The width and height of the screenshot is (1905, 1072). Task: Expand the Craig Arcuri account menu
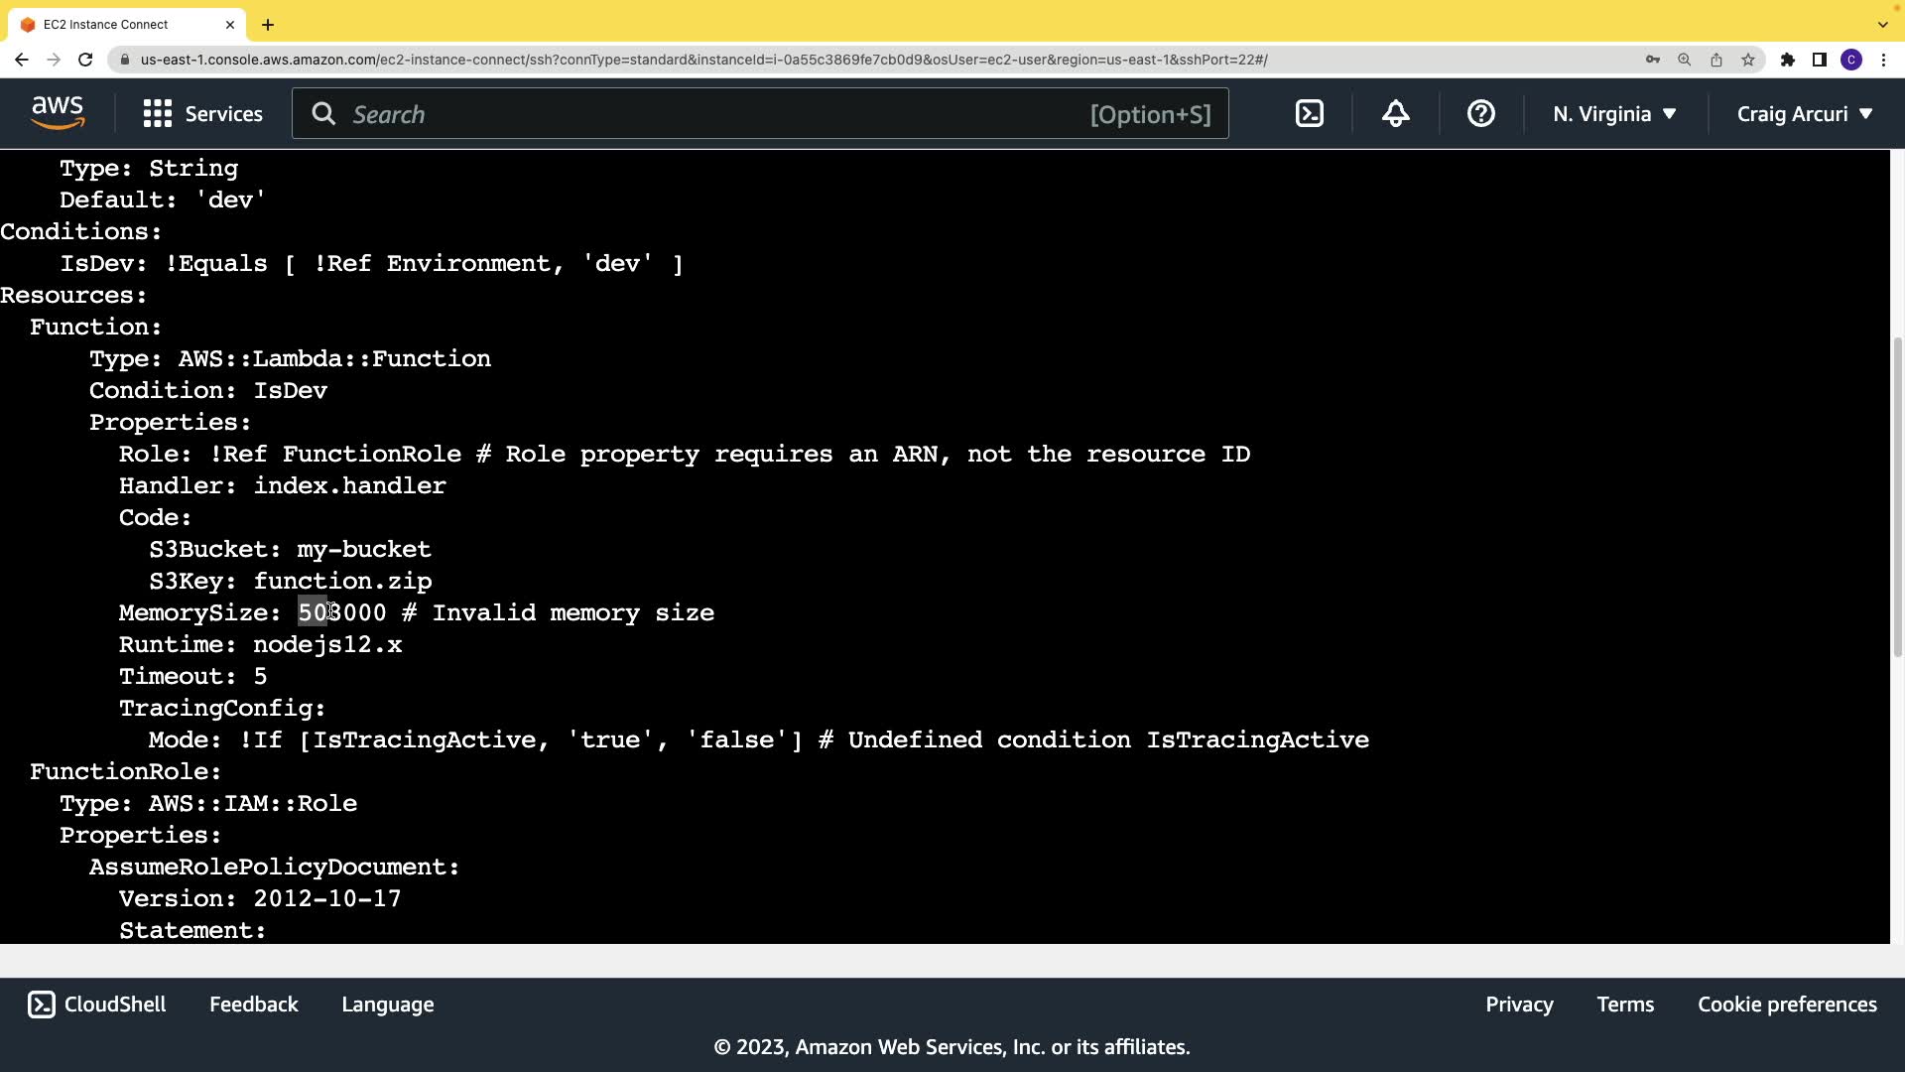click(x=1804, y=114)
